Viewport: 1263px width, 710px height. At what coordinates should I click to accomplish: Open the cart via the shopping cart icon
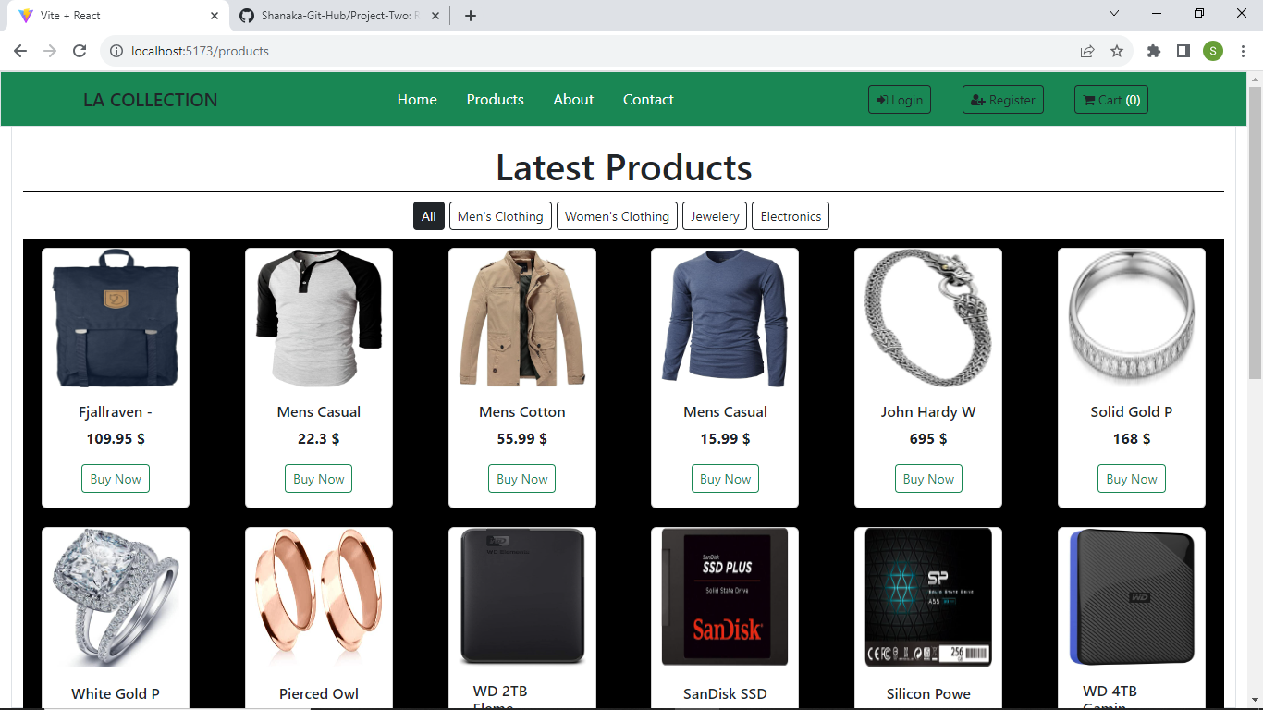[x=1087, y=99]
